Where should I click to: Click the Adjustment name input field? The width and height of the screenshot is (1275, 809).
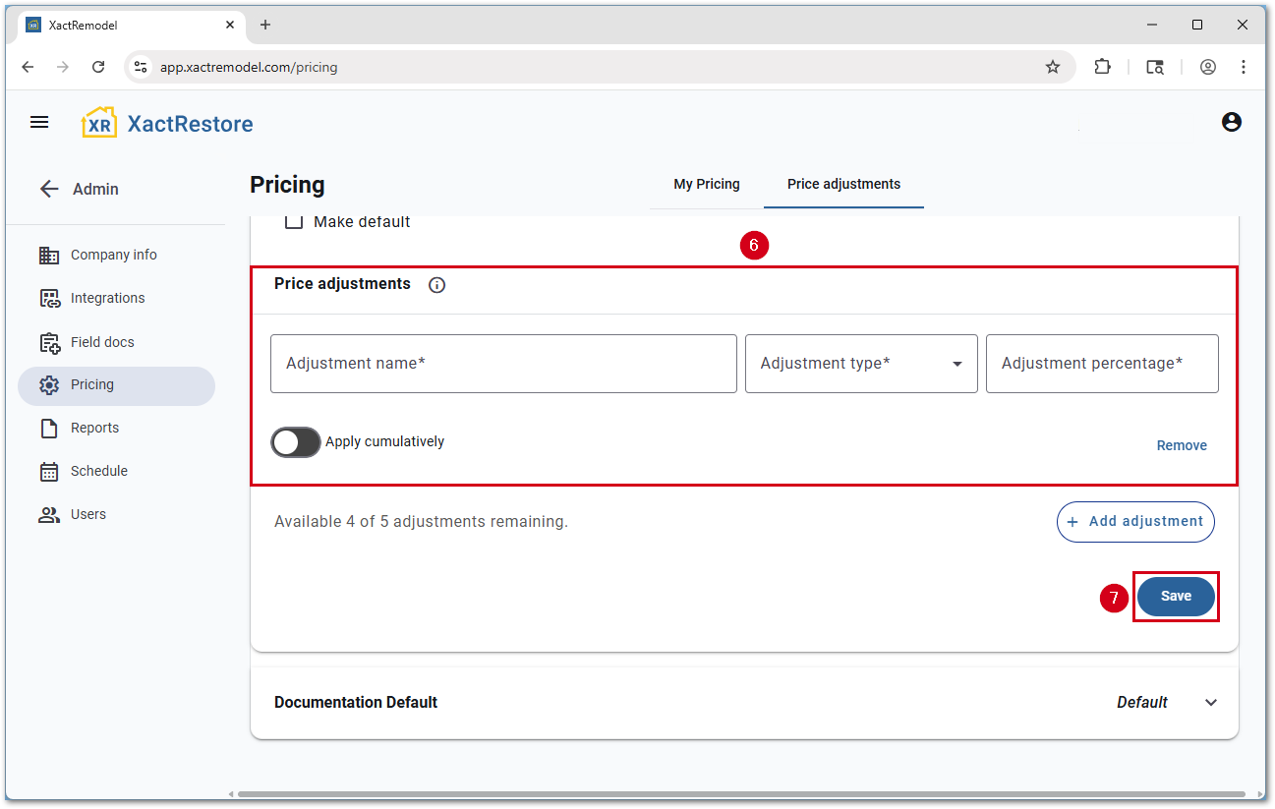click(x=503, y=364)
